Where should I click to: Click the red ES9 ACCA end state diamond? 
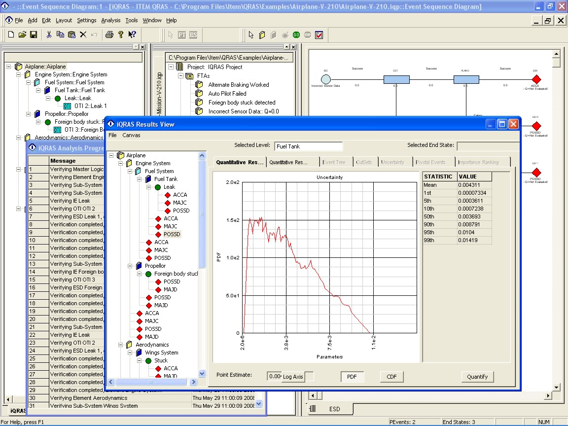click(x=536, y=79)
